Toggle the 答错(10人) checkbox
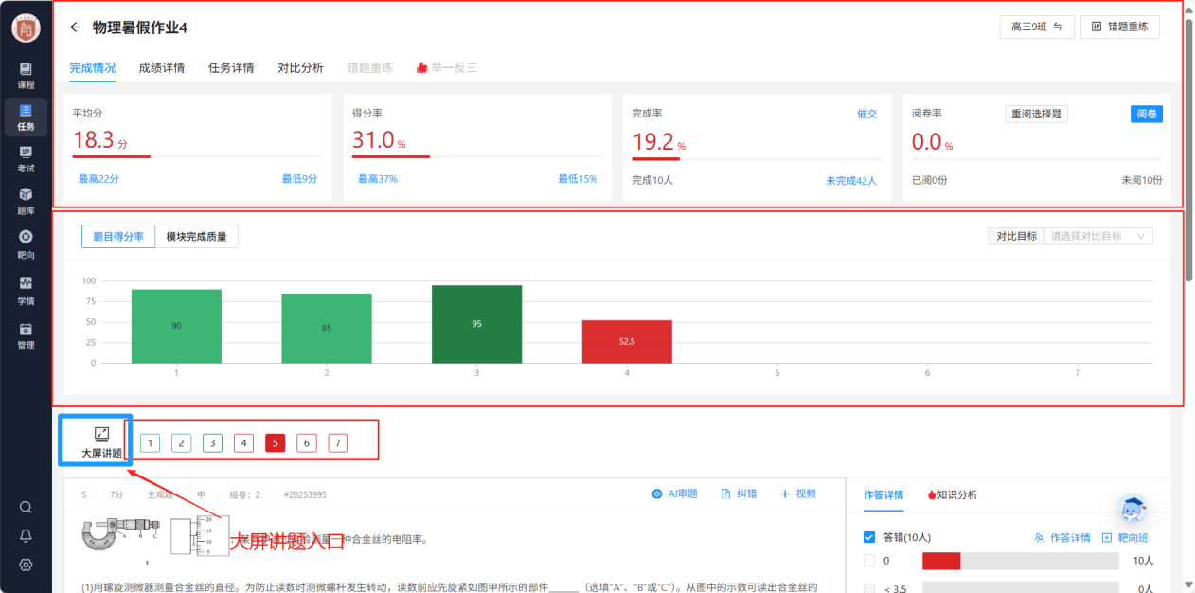The image size is (1195, 593). click(x=869, y=537)
